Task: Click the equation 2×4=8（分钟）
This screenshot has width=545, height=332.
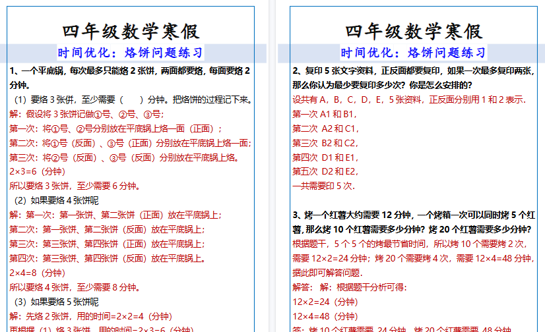Action: coord(38,273)
